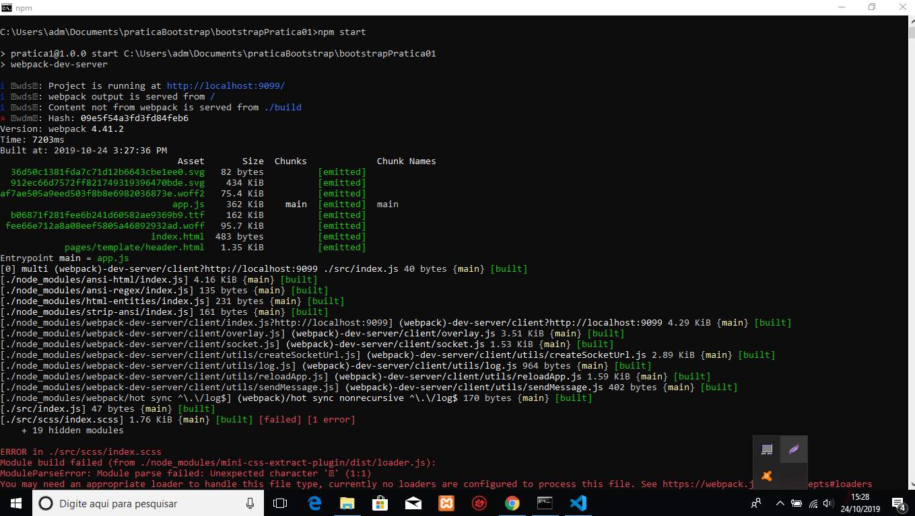Image resolution: width=915 pixels, height=516 pixels.
Task: Open the People icon in the system tray
Action: (x=757, y=503)
